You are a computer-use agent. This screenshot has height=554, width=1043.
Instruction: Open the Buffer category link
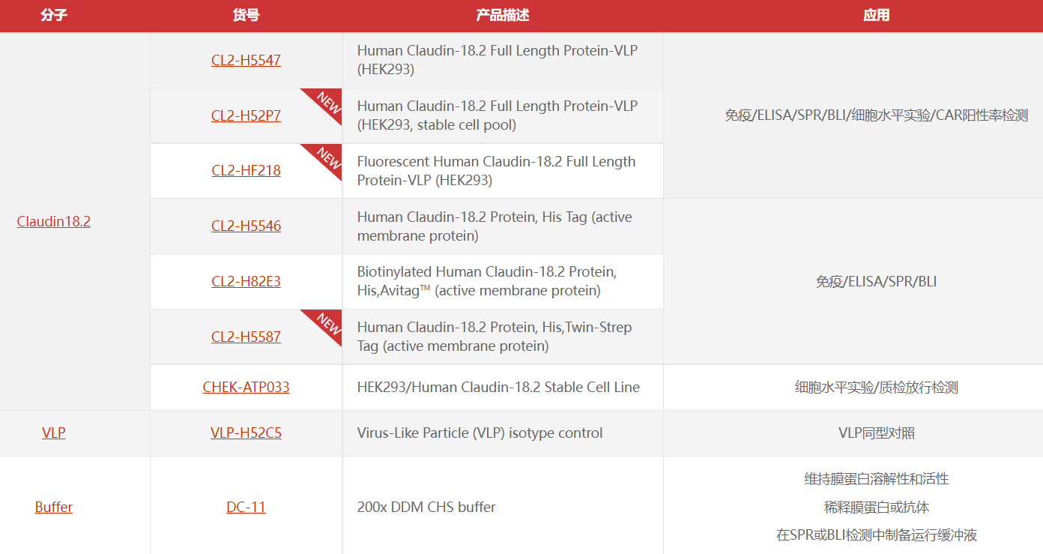[54, 508]
